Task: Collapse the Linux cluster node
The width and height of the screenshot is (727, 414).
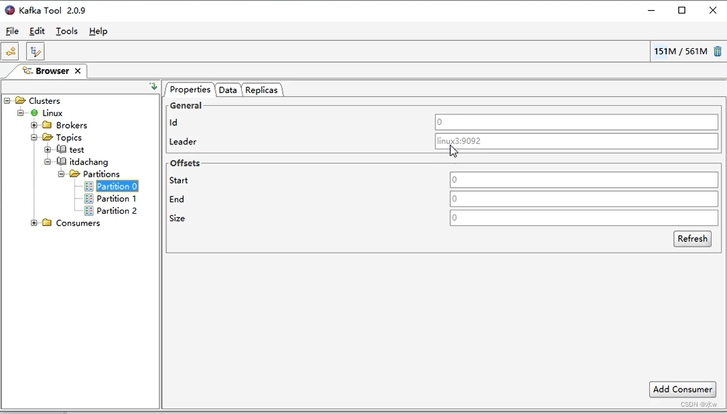Action: 20,113
